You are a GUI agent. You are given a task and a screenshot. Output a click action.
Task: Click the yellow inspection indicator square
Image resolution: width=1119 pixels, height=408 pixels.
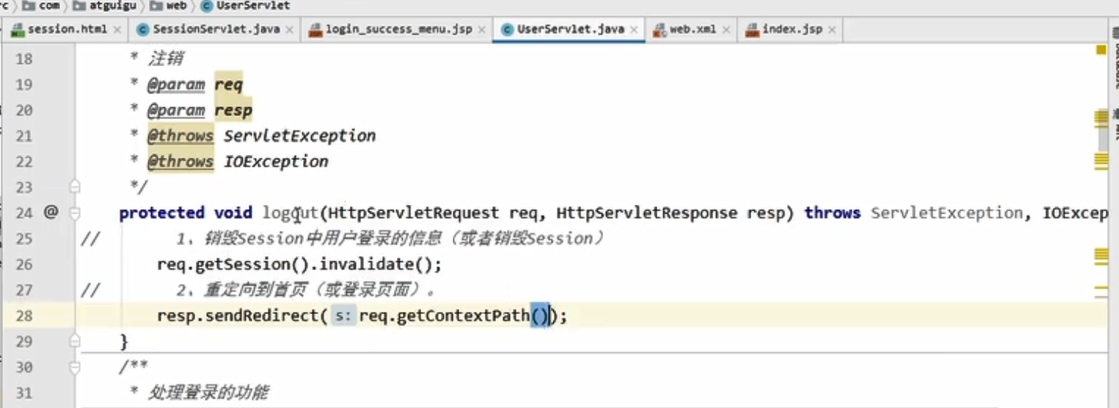[x=1101, y=50]
